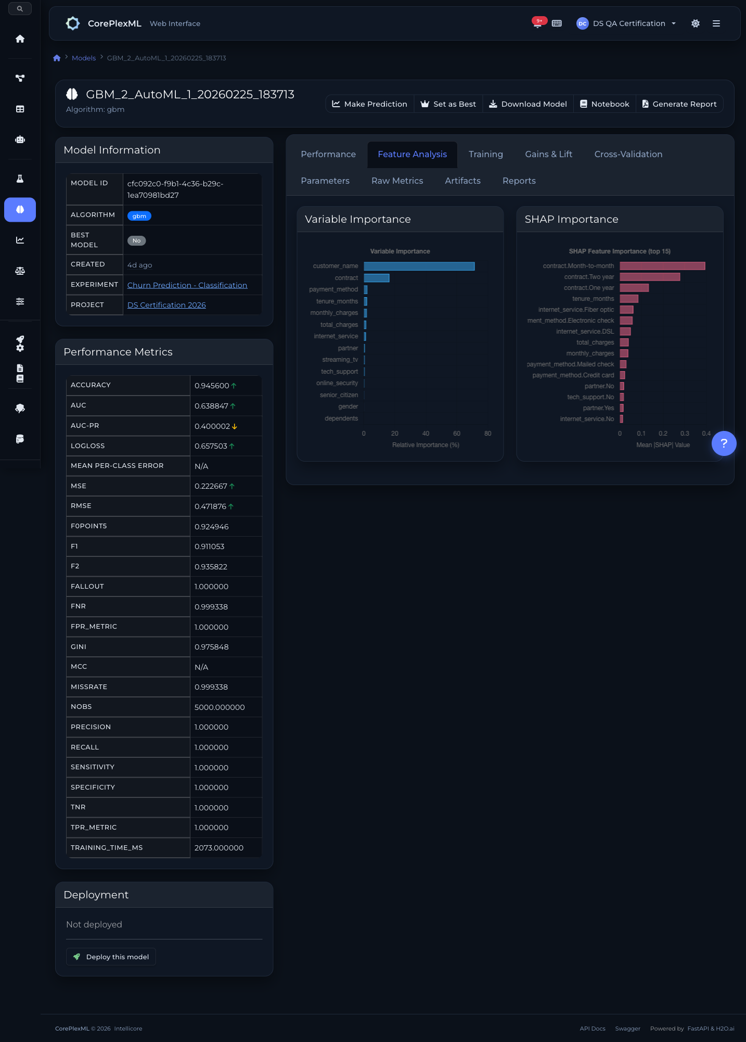Open the robot AutoML sidebar icon
Viewport: 746px width, 1042px height.
(20, 139)
